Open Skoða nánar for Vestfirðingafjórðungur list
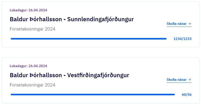The image size is (201, 104). coord(179,80)
